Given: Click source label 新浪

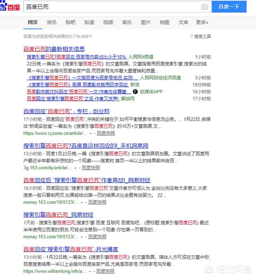Looking at the screenshot, I should 135,85.
